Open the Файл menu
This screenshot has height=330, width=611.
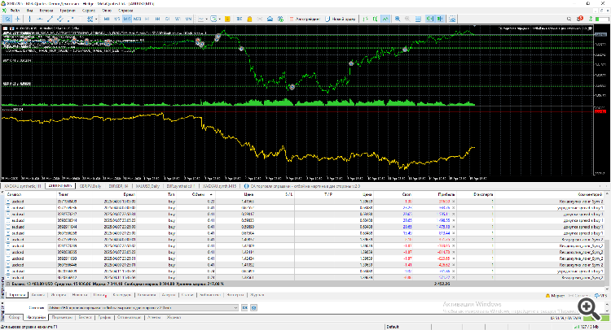15,8
